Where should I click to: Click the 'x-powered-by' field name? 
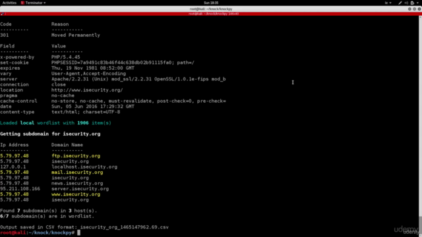coord(17,57)
